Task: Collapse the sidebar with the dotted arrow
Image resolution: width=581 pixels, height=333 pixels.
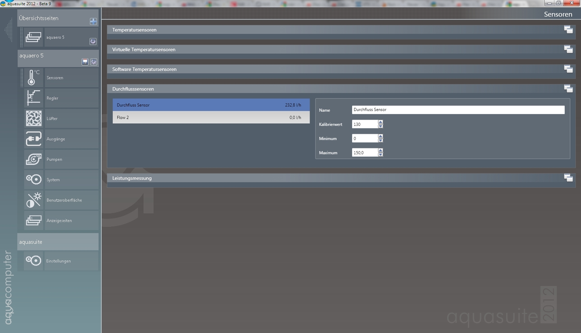Action: [8, 30]
